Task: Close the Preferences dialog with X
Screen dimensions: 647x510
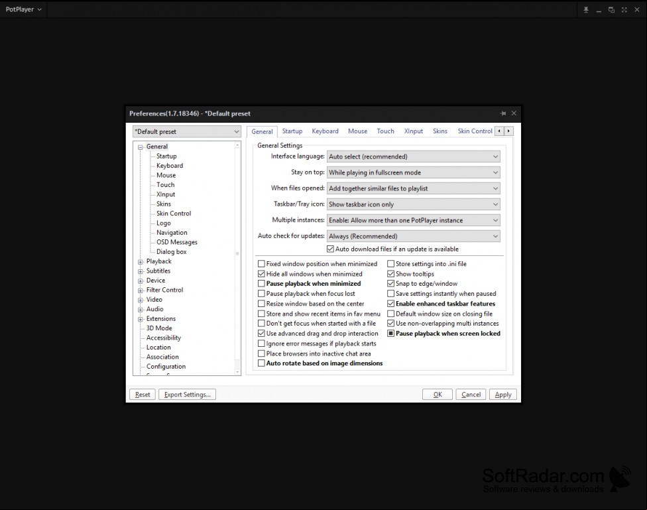Action: coord(514,113)
